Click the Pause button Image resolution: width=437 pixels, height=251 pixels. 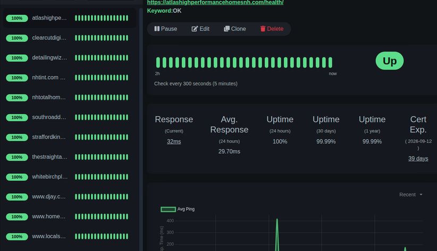166,29
